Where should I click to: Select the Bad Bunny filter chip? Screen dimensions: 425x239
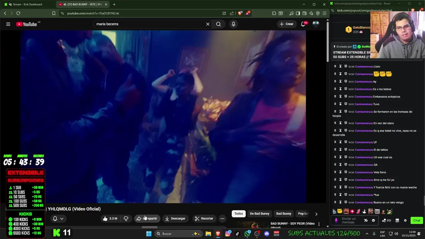coord(284,213)
